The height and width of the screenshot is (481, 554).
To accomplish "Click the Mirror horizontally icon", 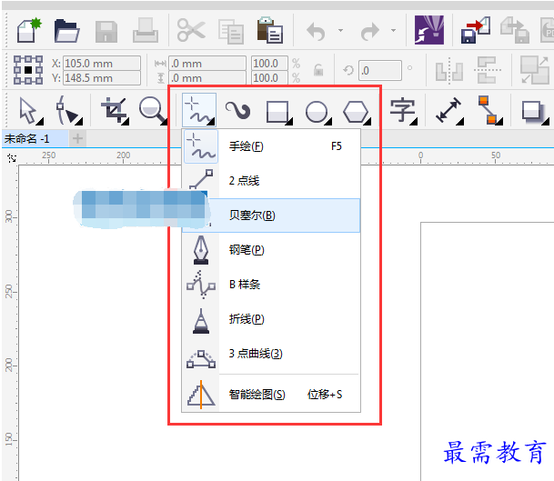I will (449, 70).
